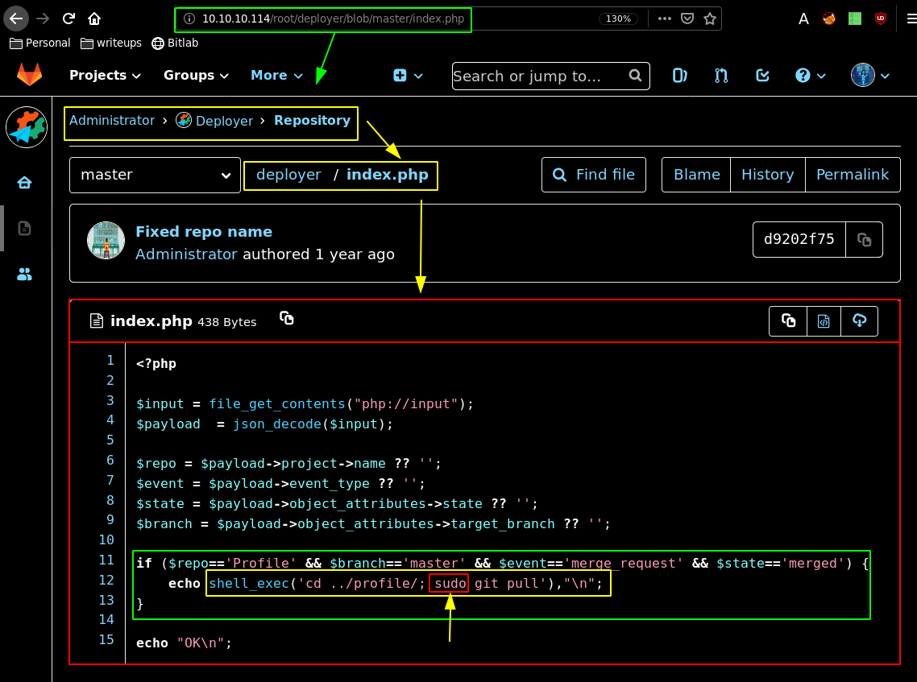The width and height of the screenshot is (917, 682).
Task: Open the Merge requests icon in navbar
Action: [x=721, y=76]
